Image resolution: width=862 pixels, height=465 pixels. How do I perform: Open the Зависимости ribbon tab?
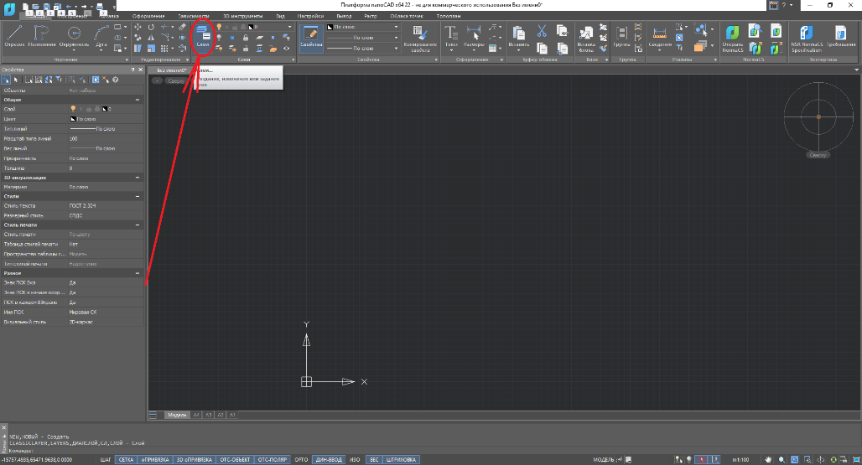(x=194, y=16)
